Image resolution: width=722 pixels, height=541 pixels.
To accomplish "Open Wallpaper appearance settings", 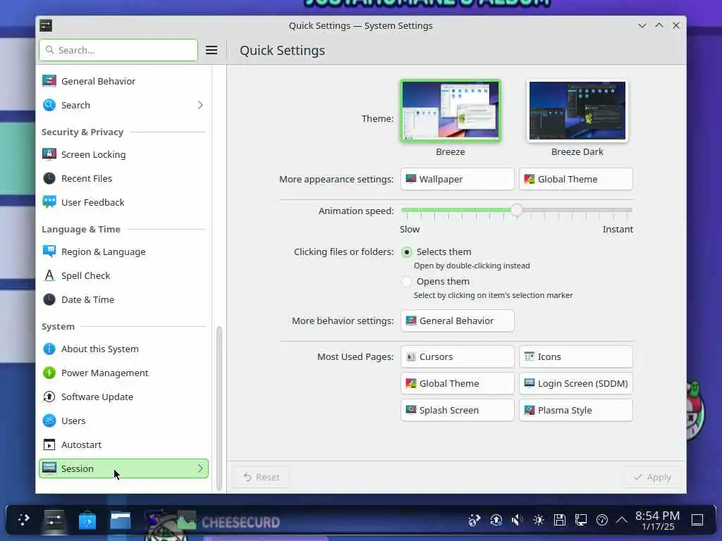I will pyautogui.click(x=457, y=179).
